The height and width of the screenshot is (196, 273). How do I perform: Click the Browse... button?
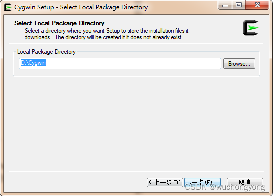point(239,64)
